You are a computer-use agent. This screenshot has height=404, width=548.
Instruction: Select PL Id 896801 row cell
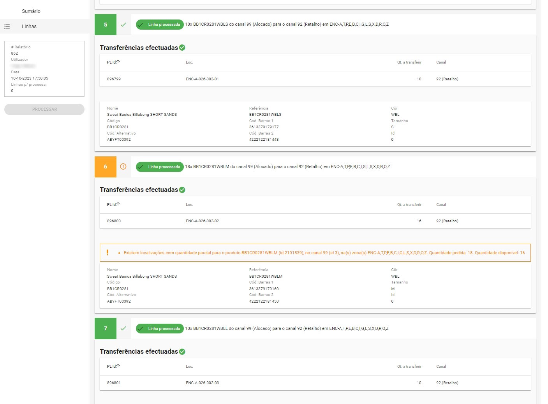coord(114,383)
